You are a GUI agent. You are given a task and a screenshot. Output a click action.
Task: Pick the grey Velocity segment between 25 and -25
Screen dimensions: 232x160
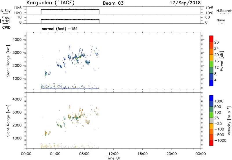pos(211,120)
